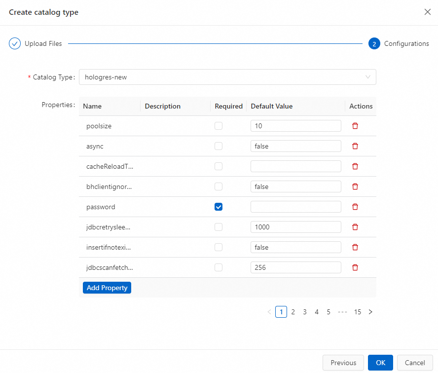The image size is (438, 373).
Task: Switch to page 3 in pagination
Action: coord(305,312)
